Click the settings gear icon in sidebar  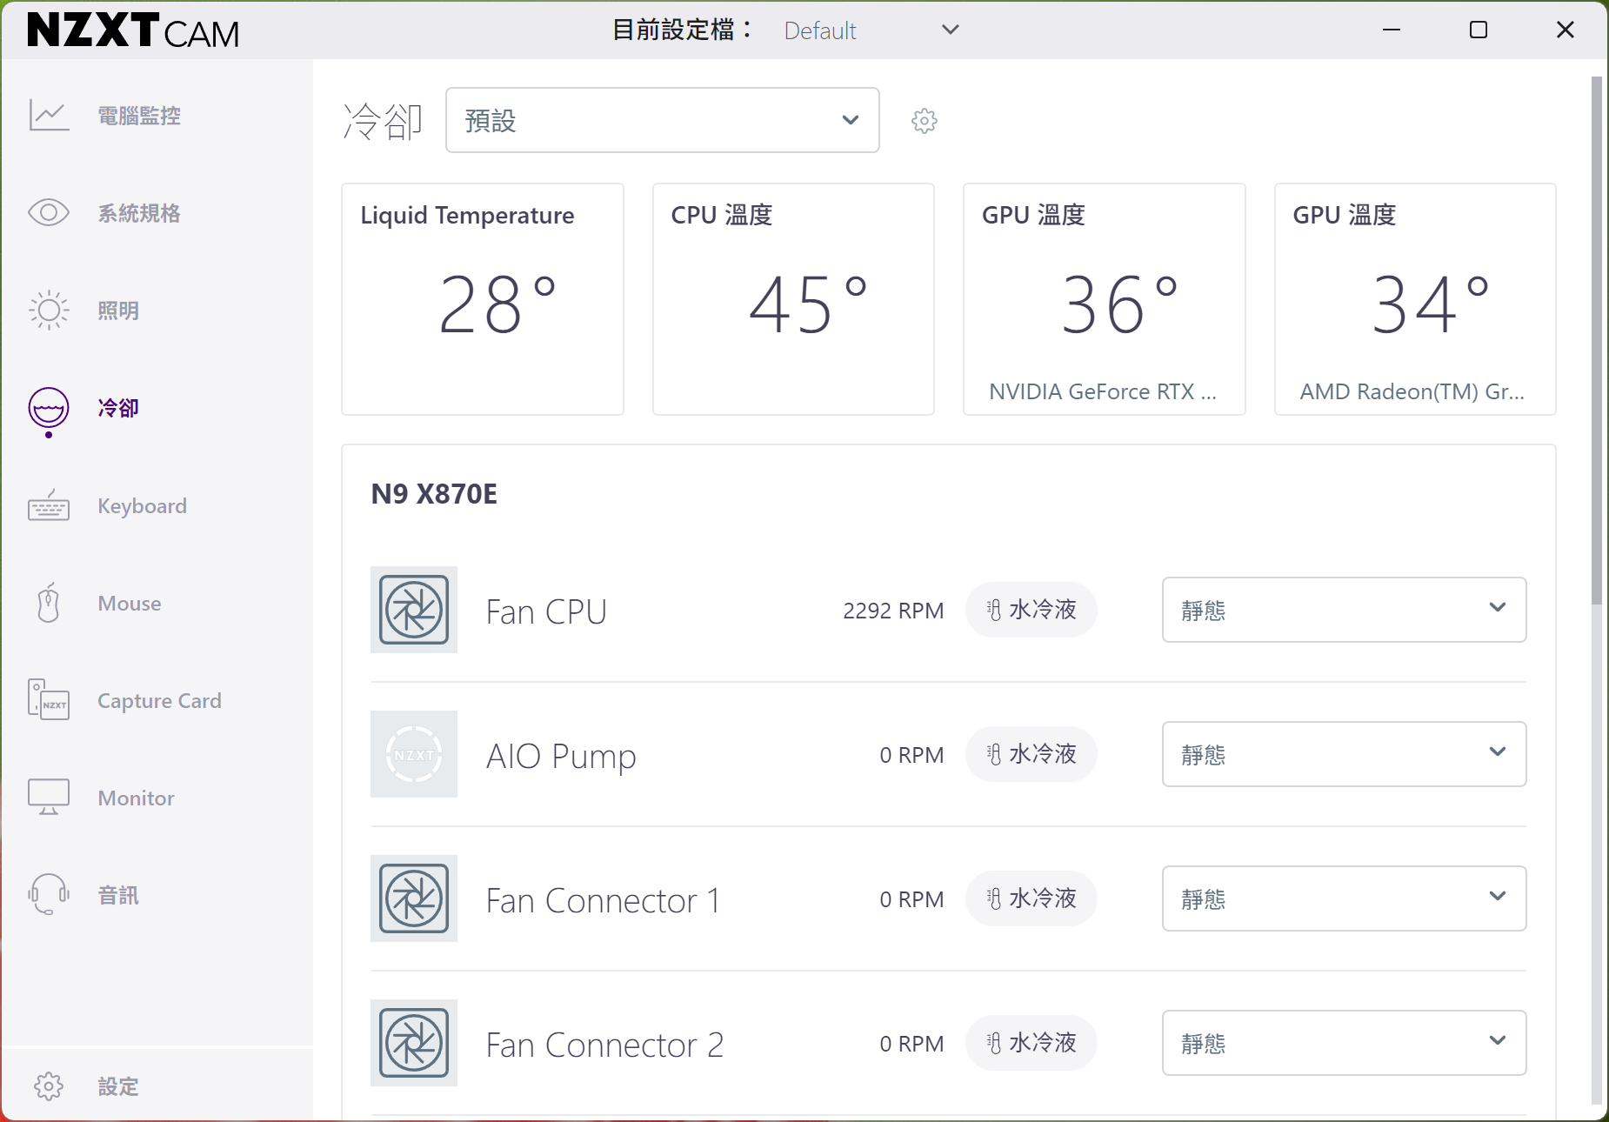click(x=49, y=1086)
